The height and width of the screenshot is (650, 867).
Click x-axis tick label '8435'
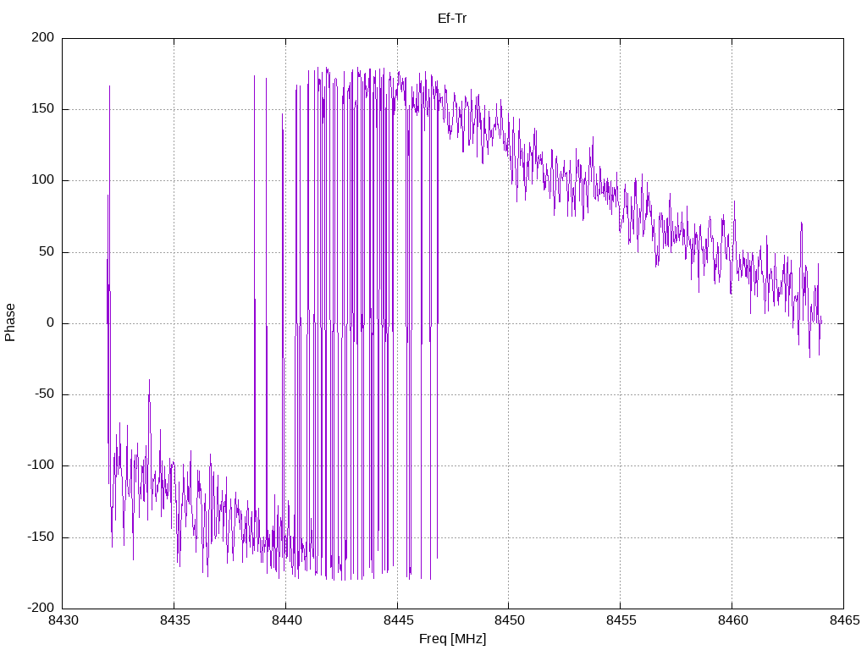(x=175, y=620)
